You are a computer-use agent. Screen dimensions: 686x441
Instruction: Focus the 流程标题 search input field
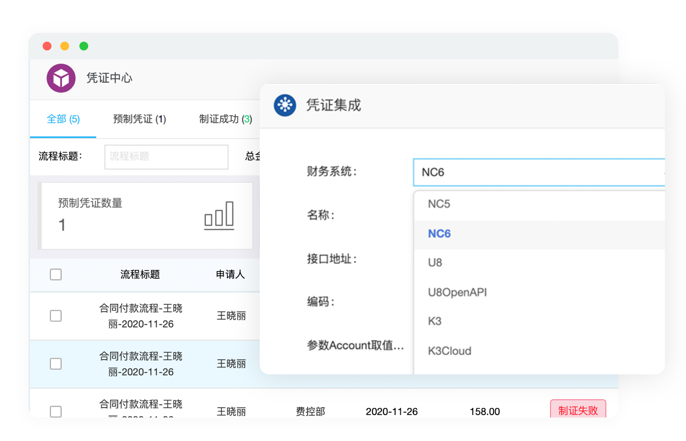click(166, 157)
